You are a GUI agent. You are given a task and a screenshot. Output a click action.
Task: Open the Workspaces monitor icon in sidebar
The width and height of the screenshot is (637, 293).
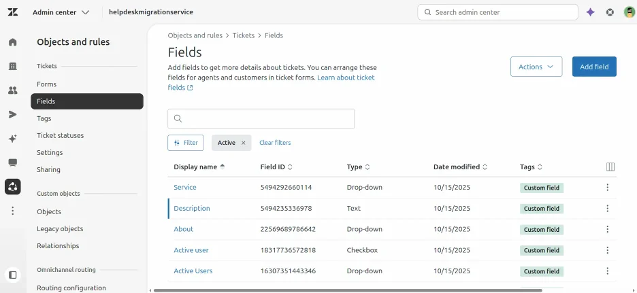pyautogui.click(x=13, y=162)
